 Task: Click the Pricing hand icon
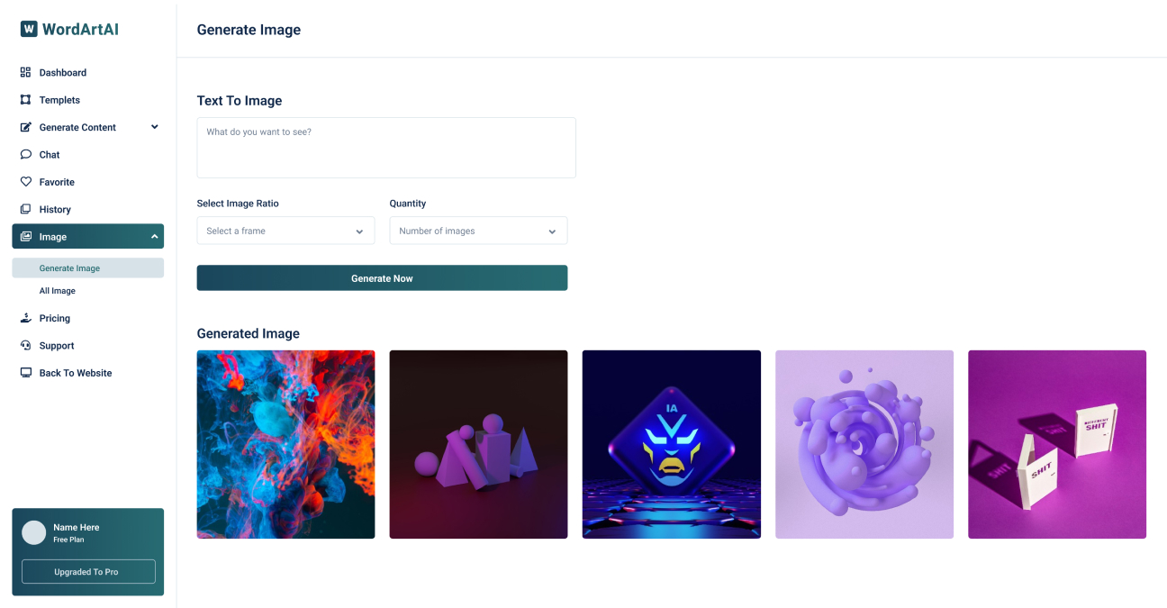(25, 318)
